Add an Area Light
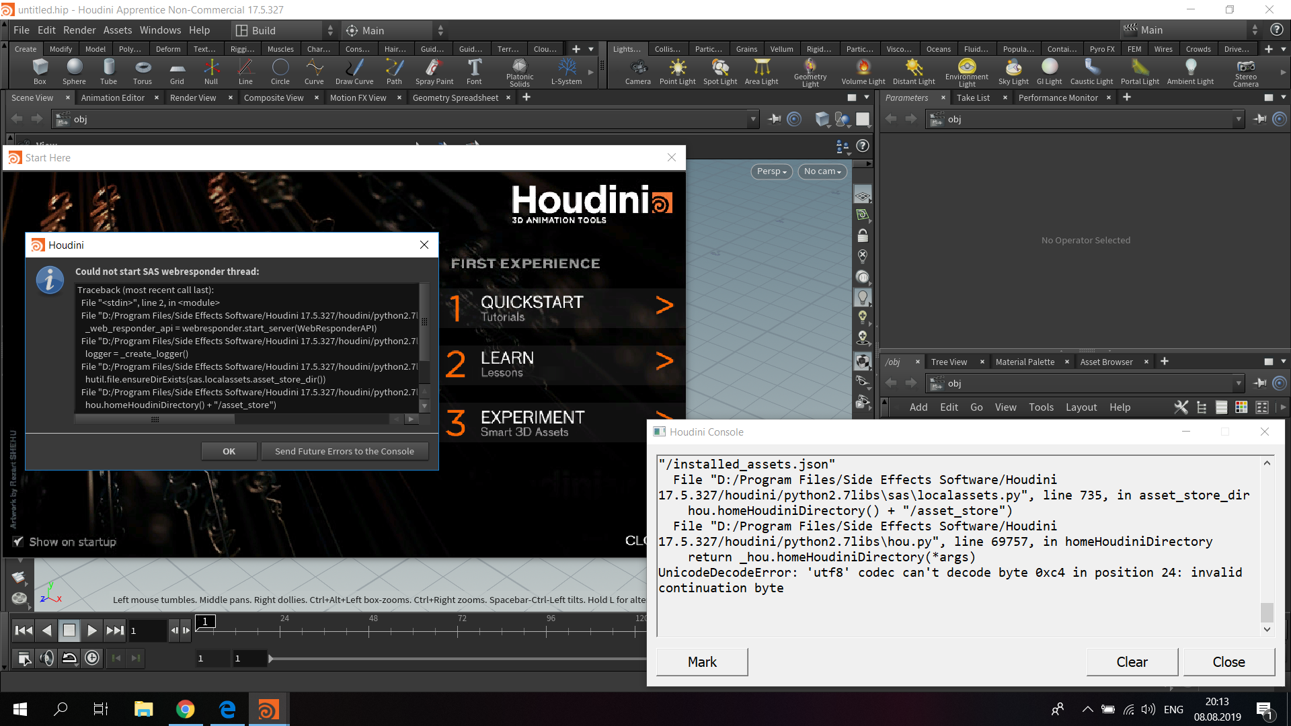The height and width of the screenshot is (726, 1291). pyautogui.click(x=761, y=71)
